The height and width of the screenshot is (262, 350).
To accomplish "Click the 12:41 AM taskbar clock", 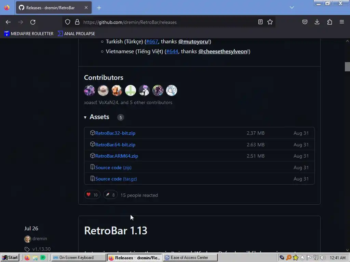I will [x=337, y=258].
